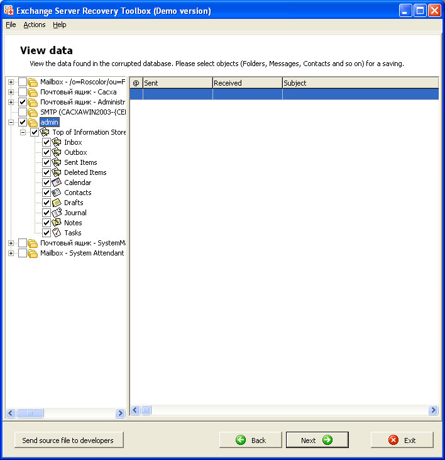445x460 pixels.
Task: Uncheck the admin mailbox checkbox
Action: (23, 122)
